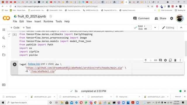Open the Edit menu
The height and width of the screenshot is (105, 187).
coord(22,21)
